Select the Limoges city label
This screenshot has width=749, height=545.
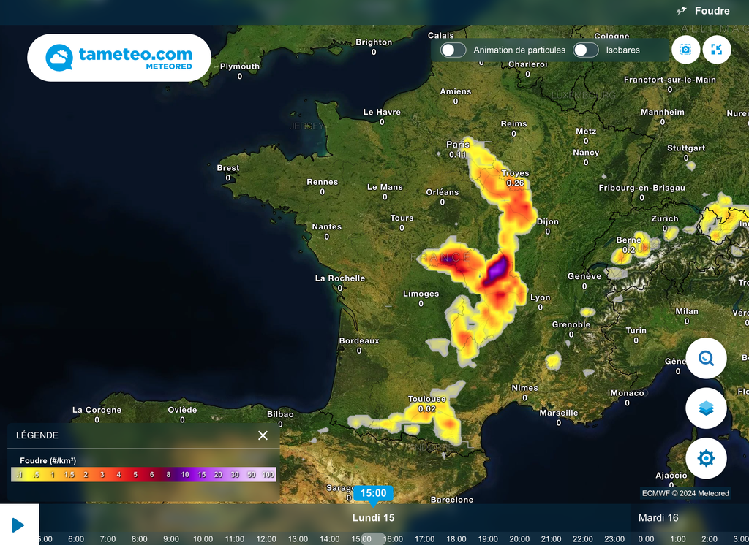click(421, 294)
